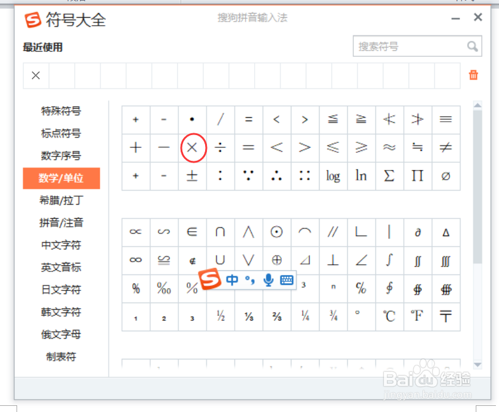Click the 符号大全 S logo icon
Screen dimensions: 499x412
point(32,20)
